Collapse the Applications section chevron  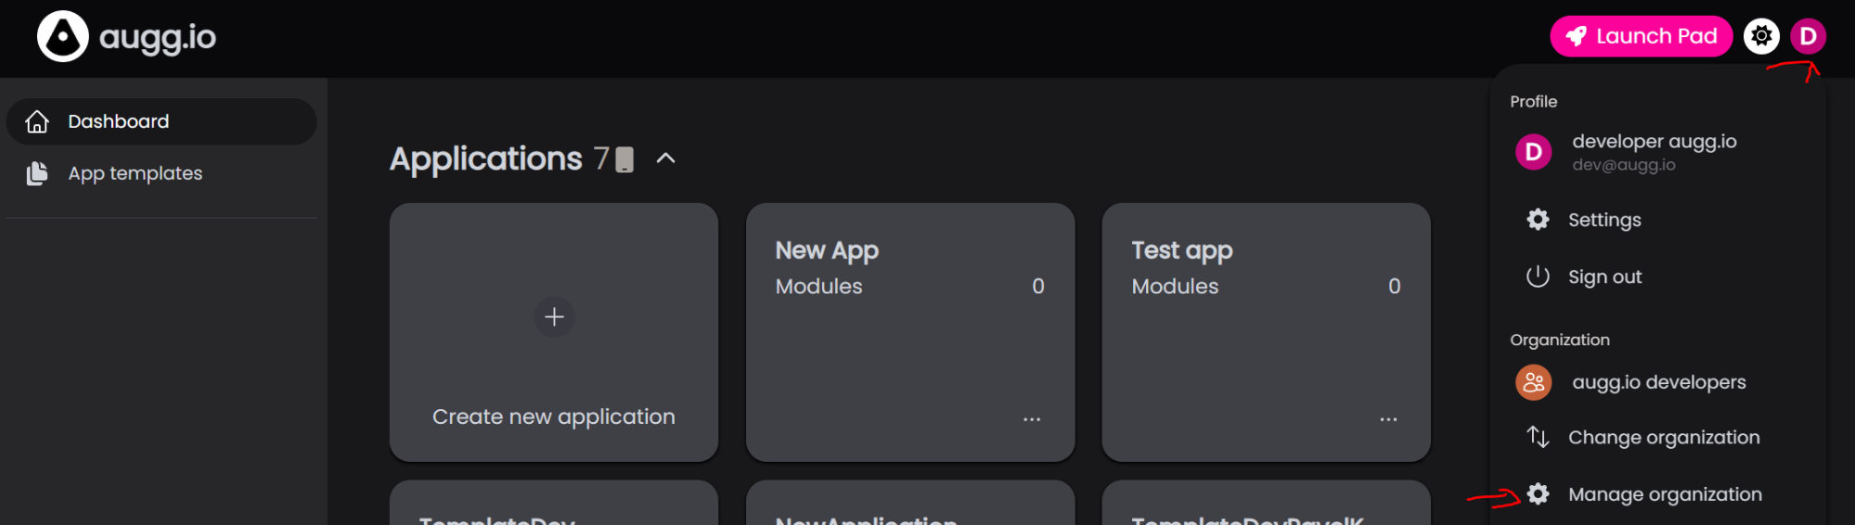[665, 159]
